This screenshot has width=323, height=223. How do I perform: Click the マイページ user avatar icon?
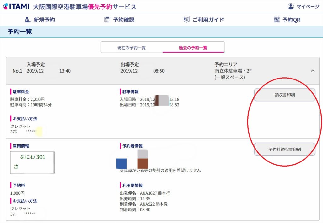(x=291, y=7)
